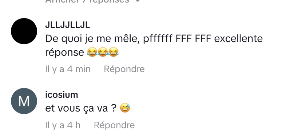Screen dimensions: 286x134
Task: Reply to icosium's comment via Répondre
Action: point(114,125)
